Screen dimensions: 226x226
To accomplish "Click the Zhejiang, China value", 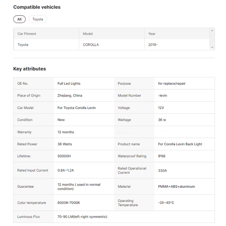I will pos(70,96).
